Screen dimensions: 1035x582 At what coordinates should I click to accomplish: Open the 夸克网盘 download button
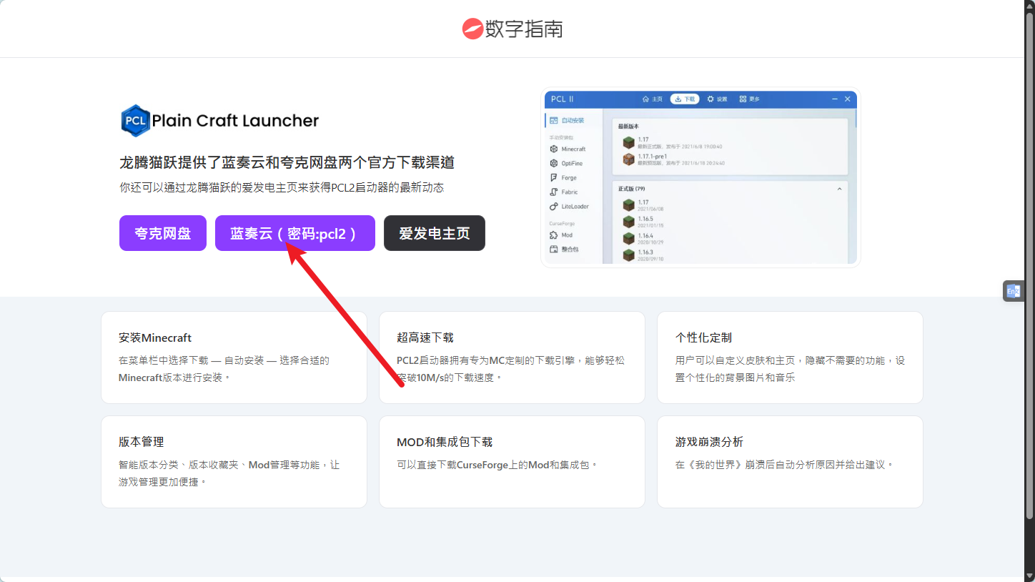click(x=163, y=233)
